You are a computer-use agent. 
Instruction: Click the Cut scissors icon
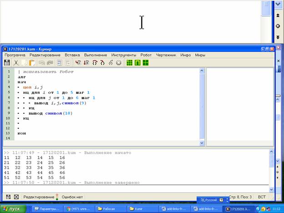pos(16,63)
